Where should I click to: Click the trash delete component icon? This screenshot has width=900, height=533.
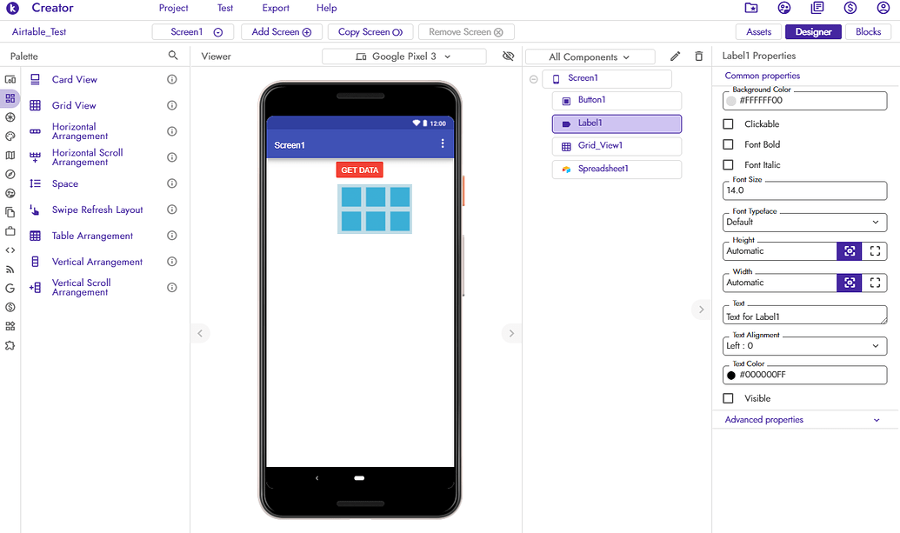(698, 57)
